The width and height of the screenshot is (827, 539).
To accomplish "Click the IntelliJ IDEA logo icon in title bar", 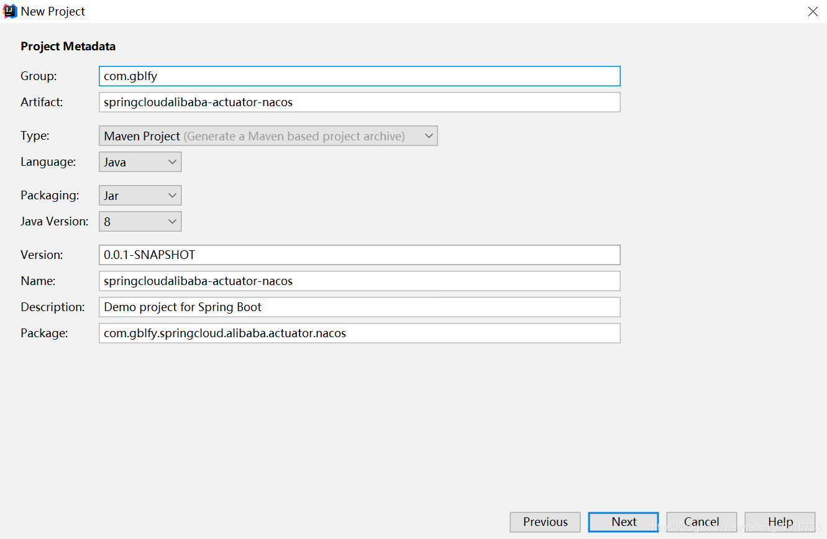I will pos(11,11).
